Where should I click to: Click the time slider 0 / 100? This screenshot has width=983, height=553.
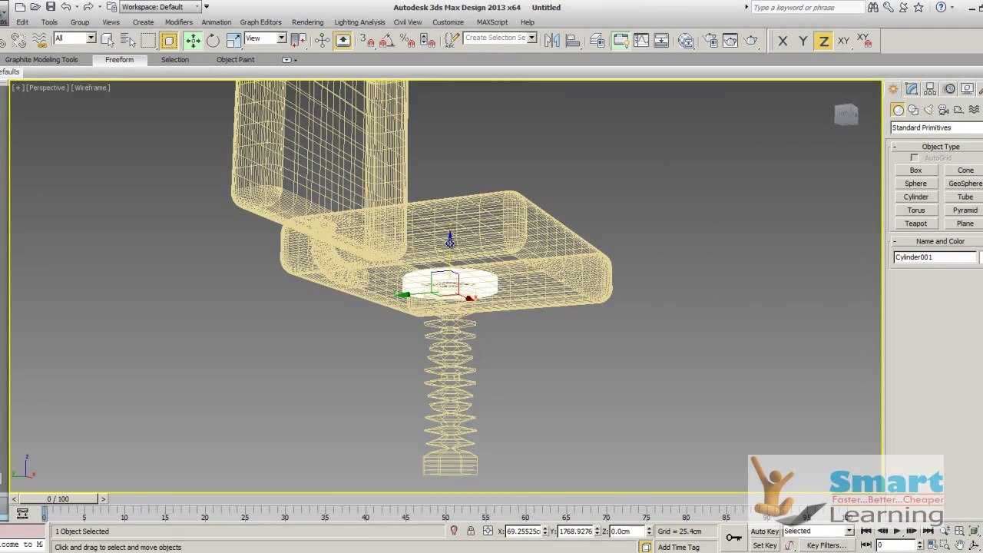60,499
